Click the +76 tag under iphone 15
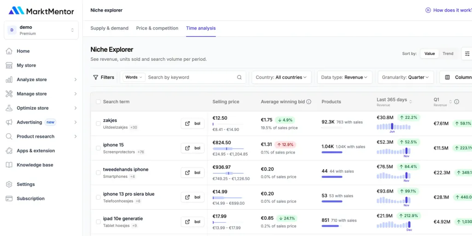Image resolution: width=472 pixels, height=236 pixels. (141, 152)
